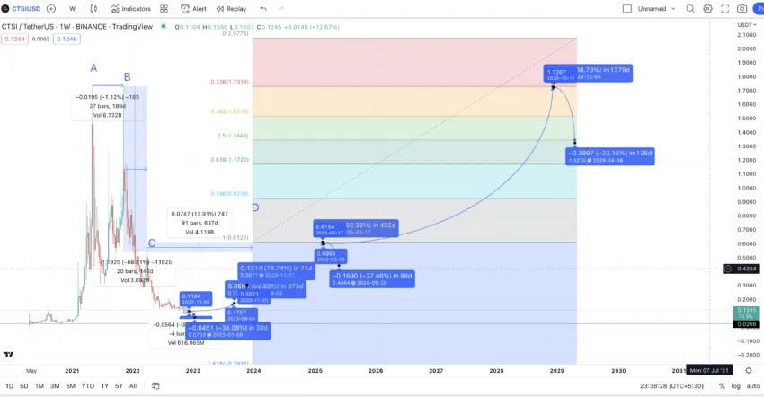Toggle the auto scale option
This screenshot has height=397, width=764.
pos(752,386)
